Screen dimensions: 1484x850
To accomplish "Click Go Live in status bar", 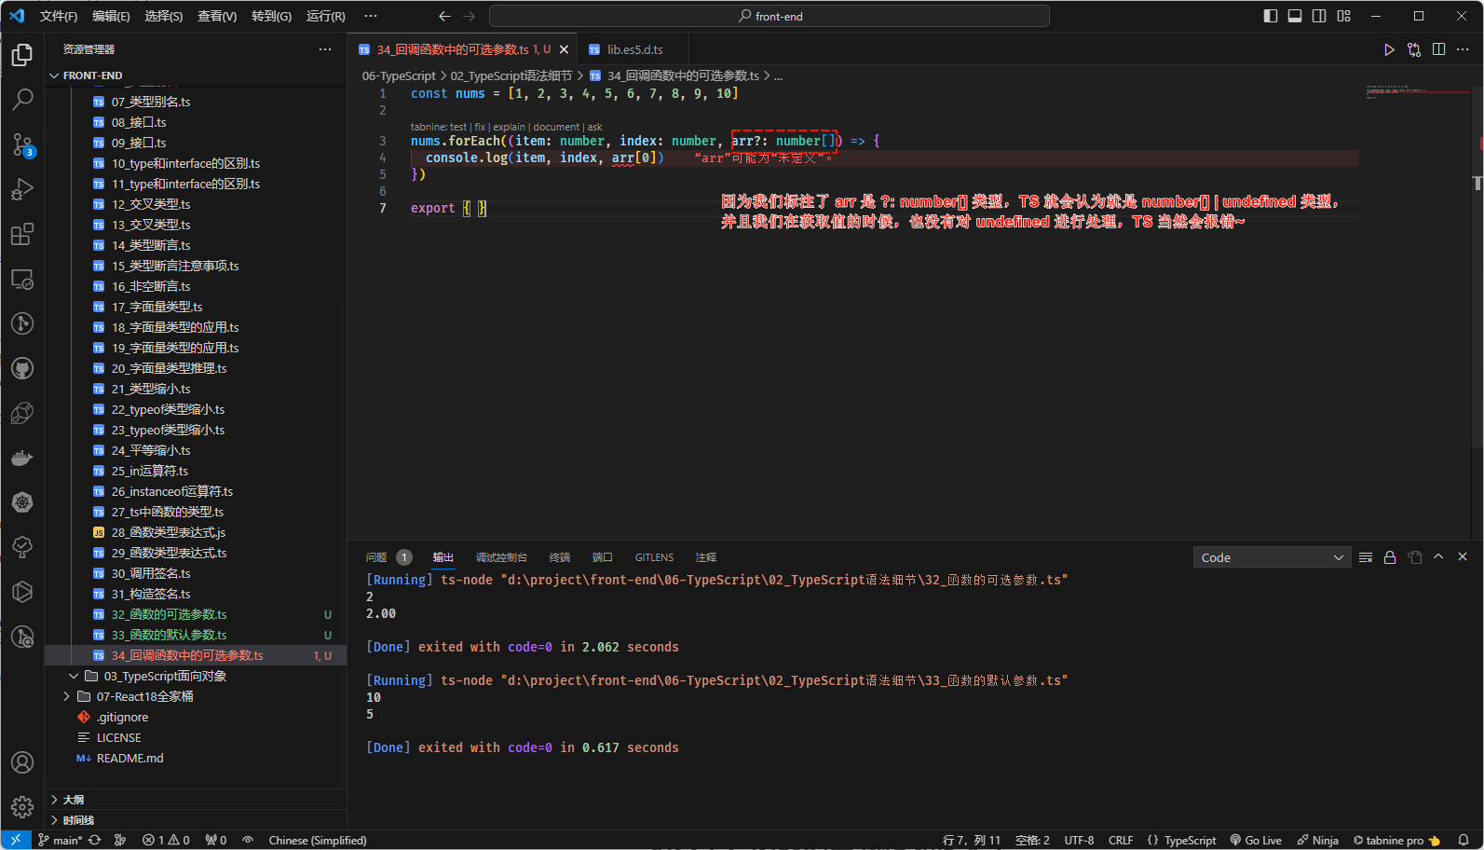I will click(1256, 840).
